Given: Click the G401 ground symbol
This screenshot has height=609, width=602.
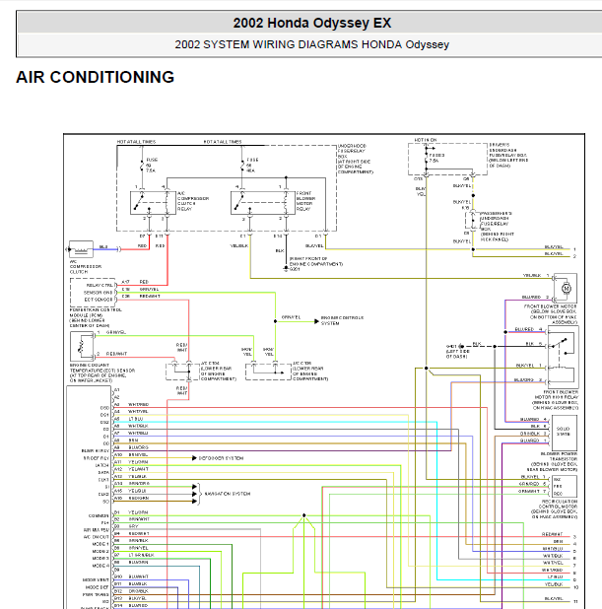Looking at the screenshot, I should click(x=461, y=346).
